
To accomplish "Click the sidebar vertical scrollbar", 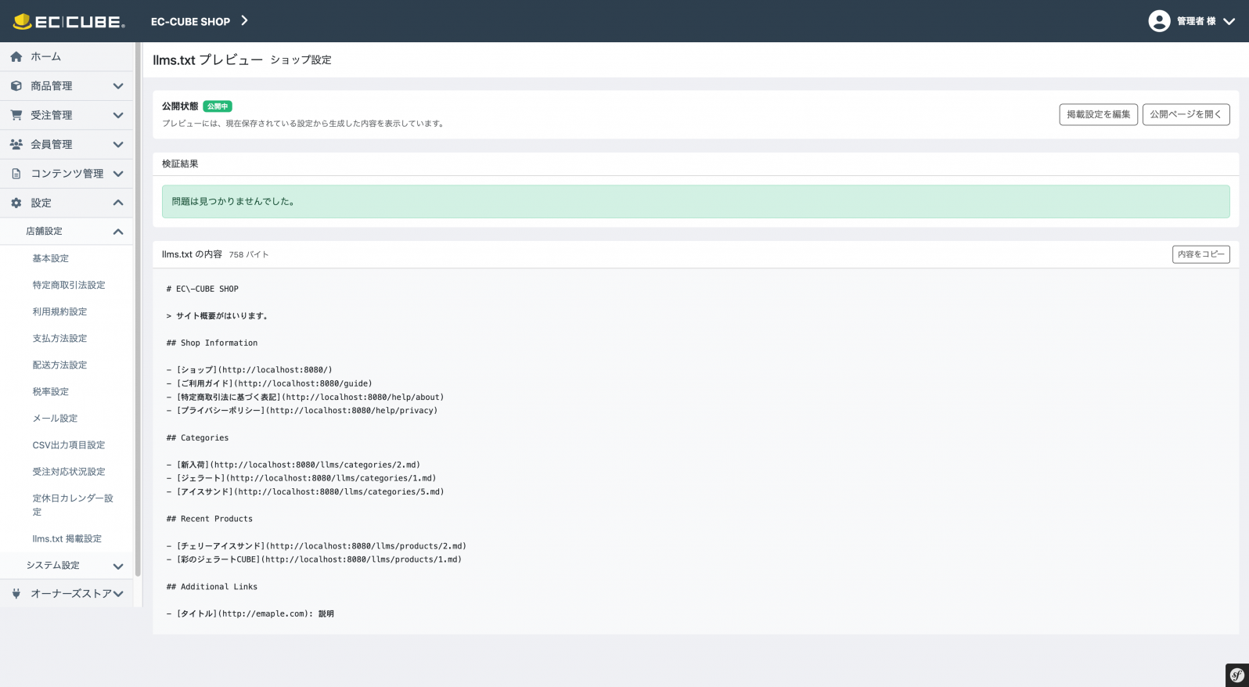I will click(138, 310).
